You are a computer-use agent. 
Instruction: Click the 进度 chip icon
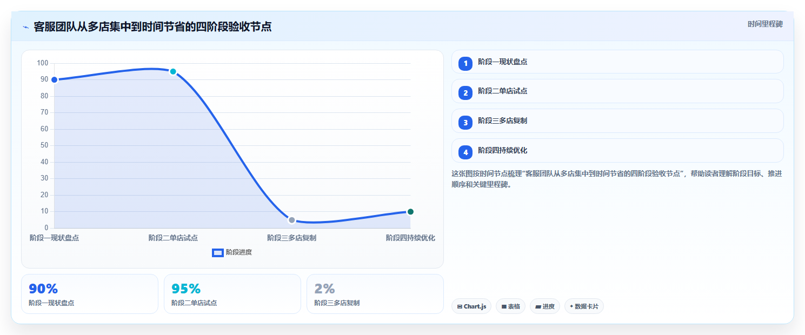point(538,306)
